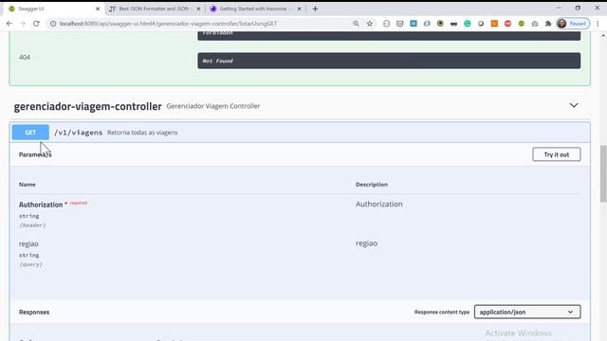Open the grey circle extension icon
Screen dimensions: 607x341
click(x=481, y=24)
